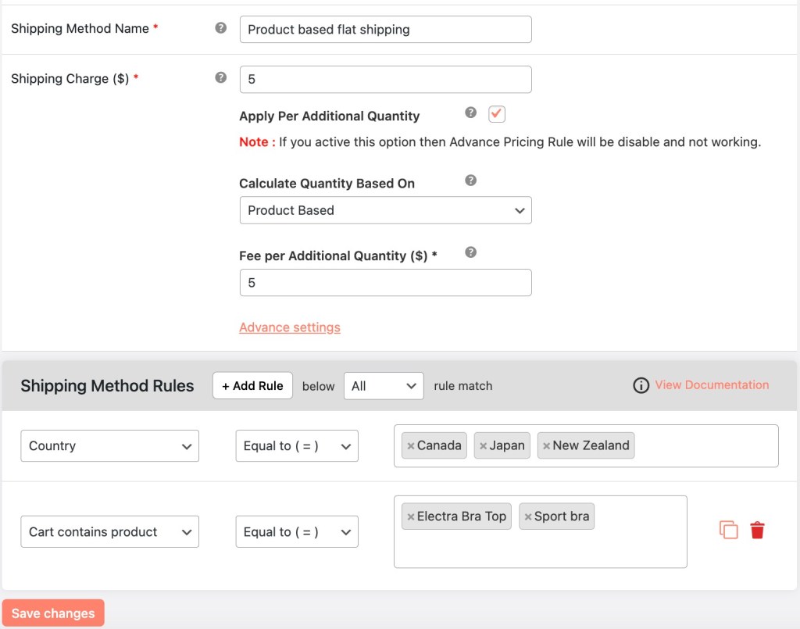Click Save changes button
The width and height of the screenshot is (800, 629).
[53, 613]
